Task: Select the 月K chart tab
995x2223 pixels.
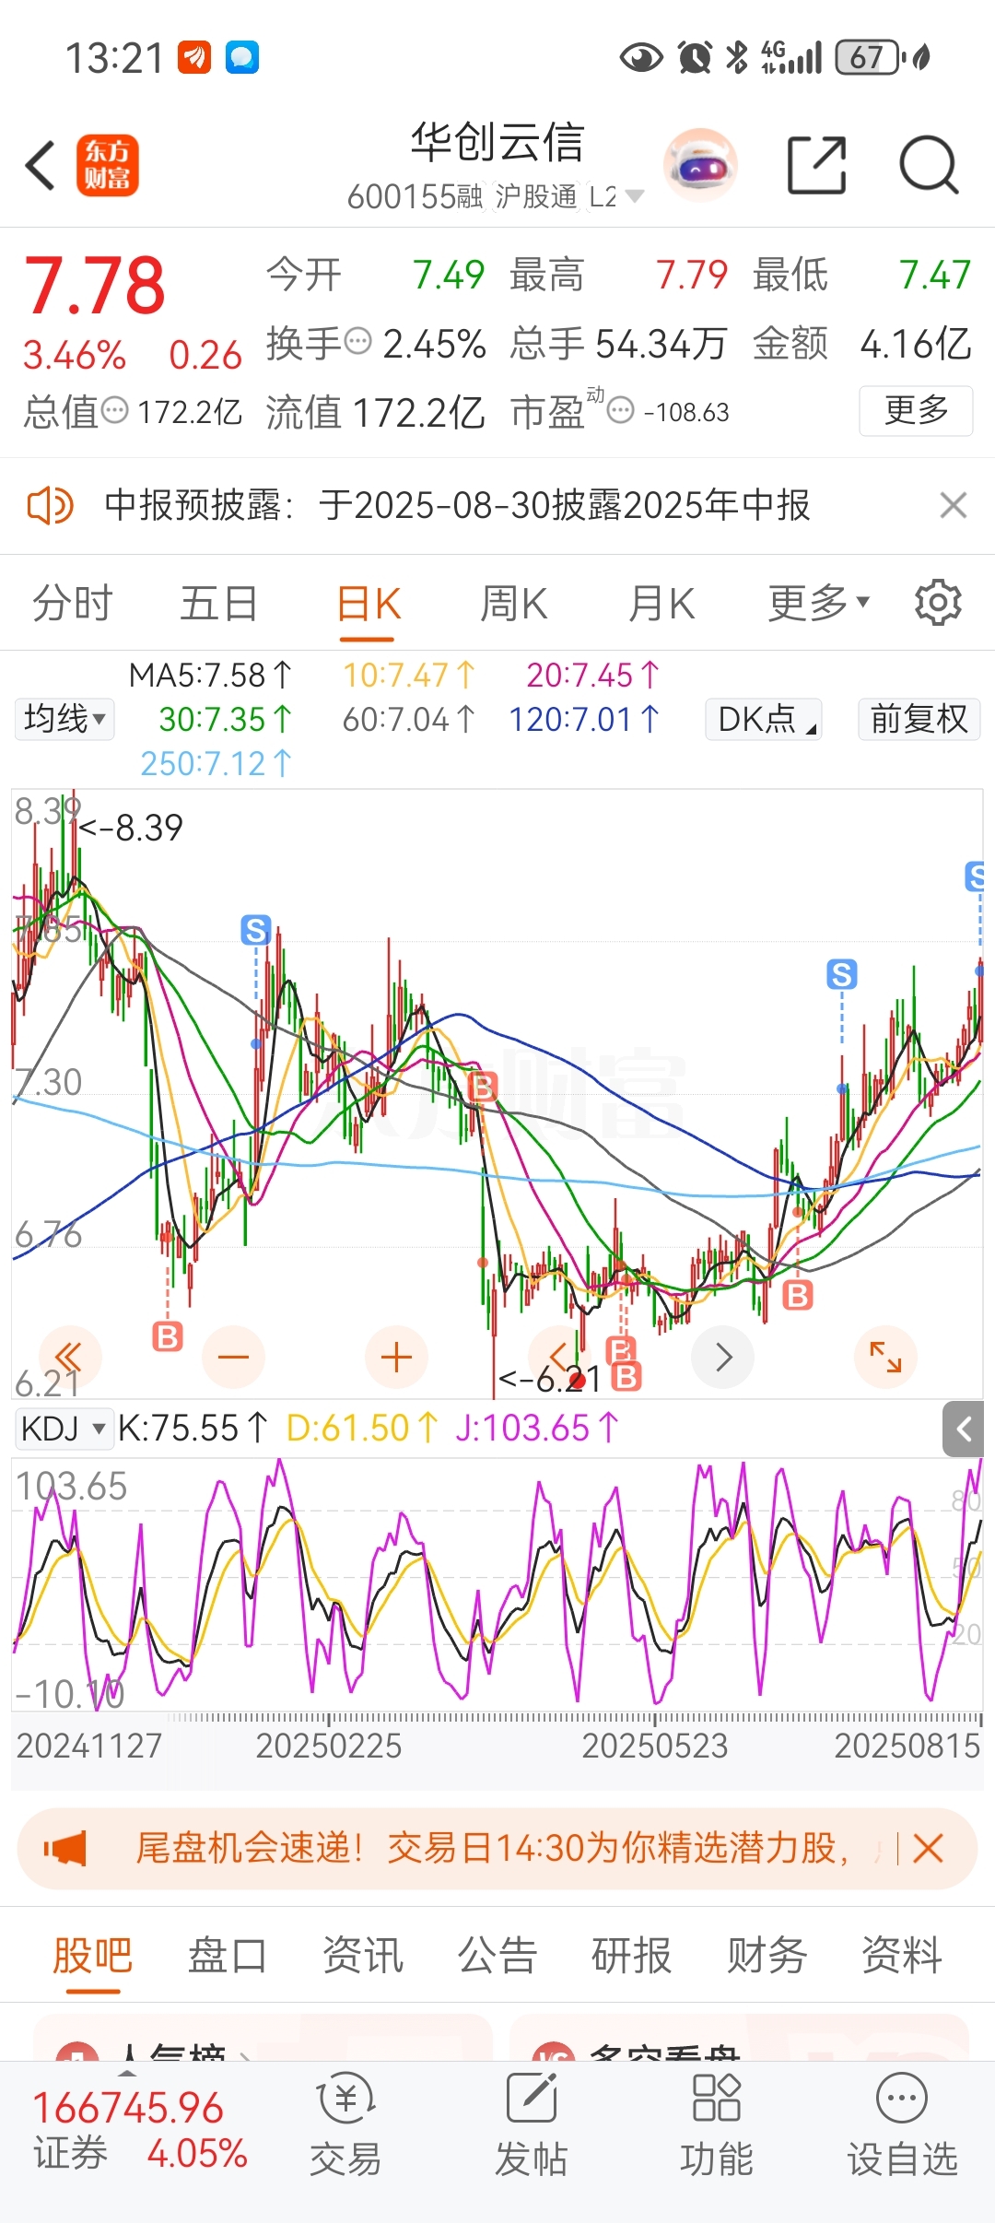Action: 661,605
